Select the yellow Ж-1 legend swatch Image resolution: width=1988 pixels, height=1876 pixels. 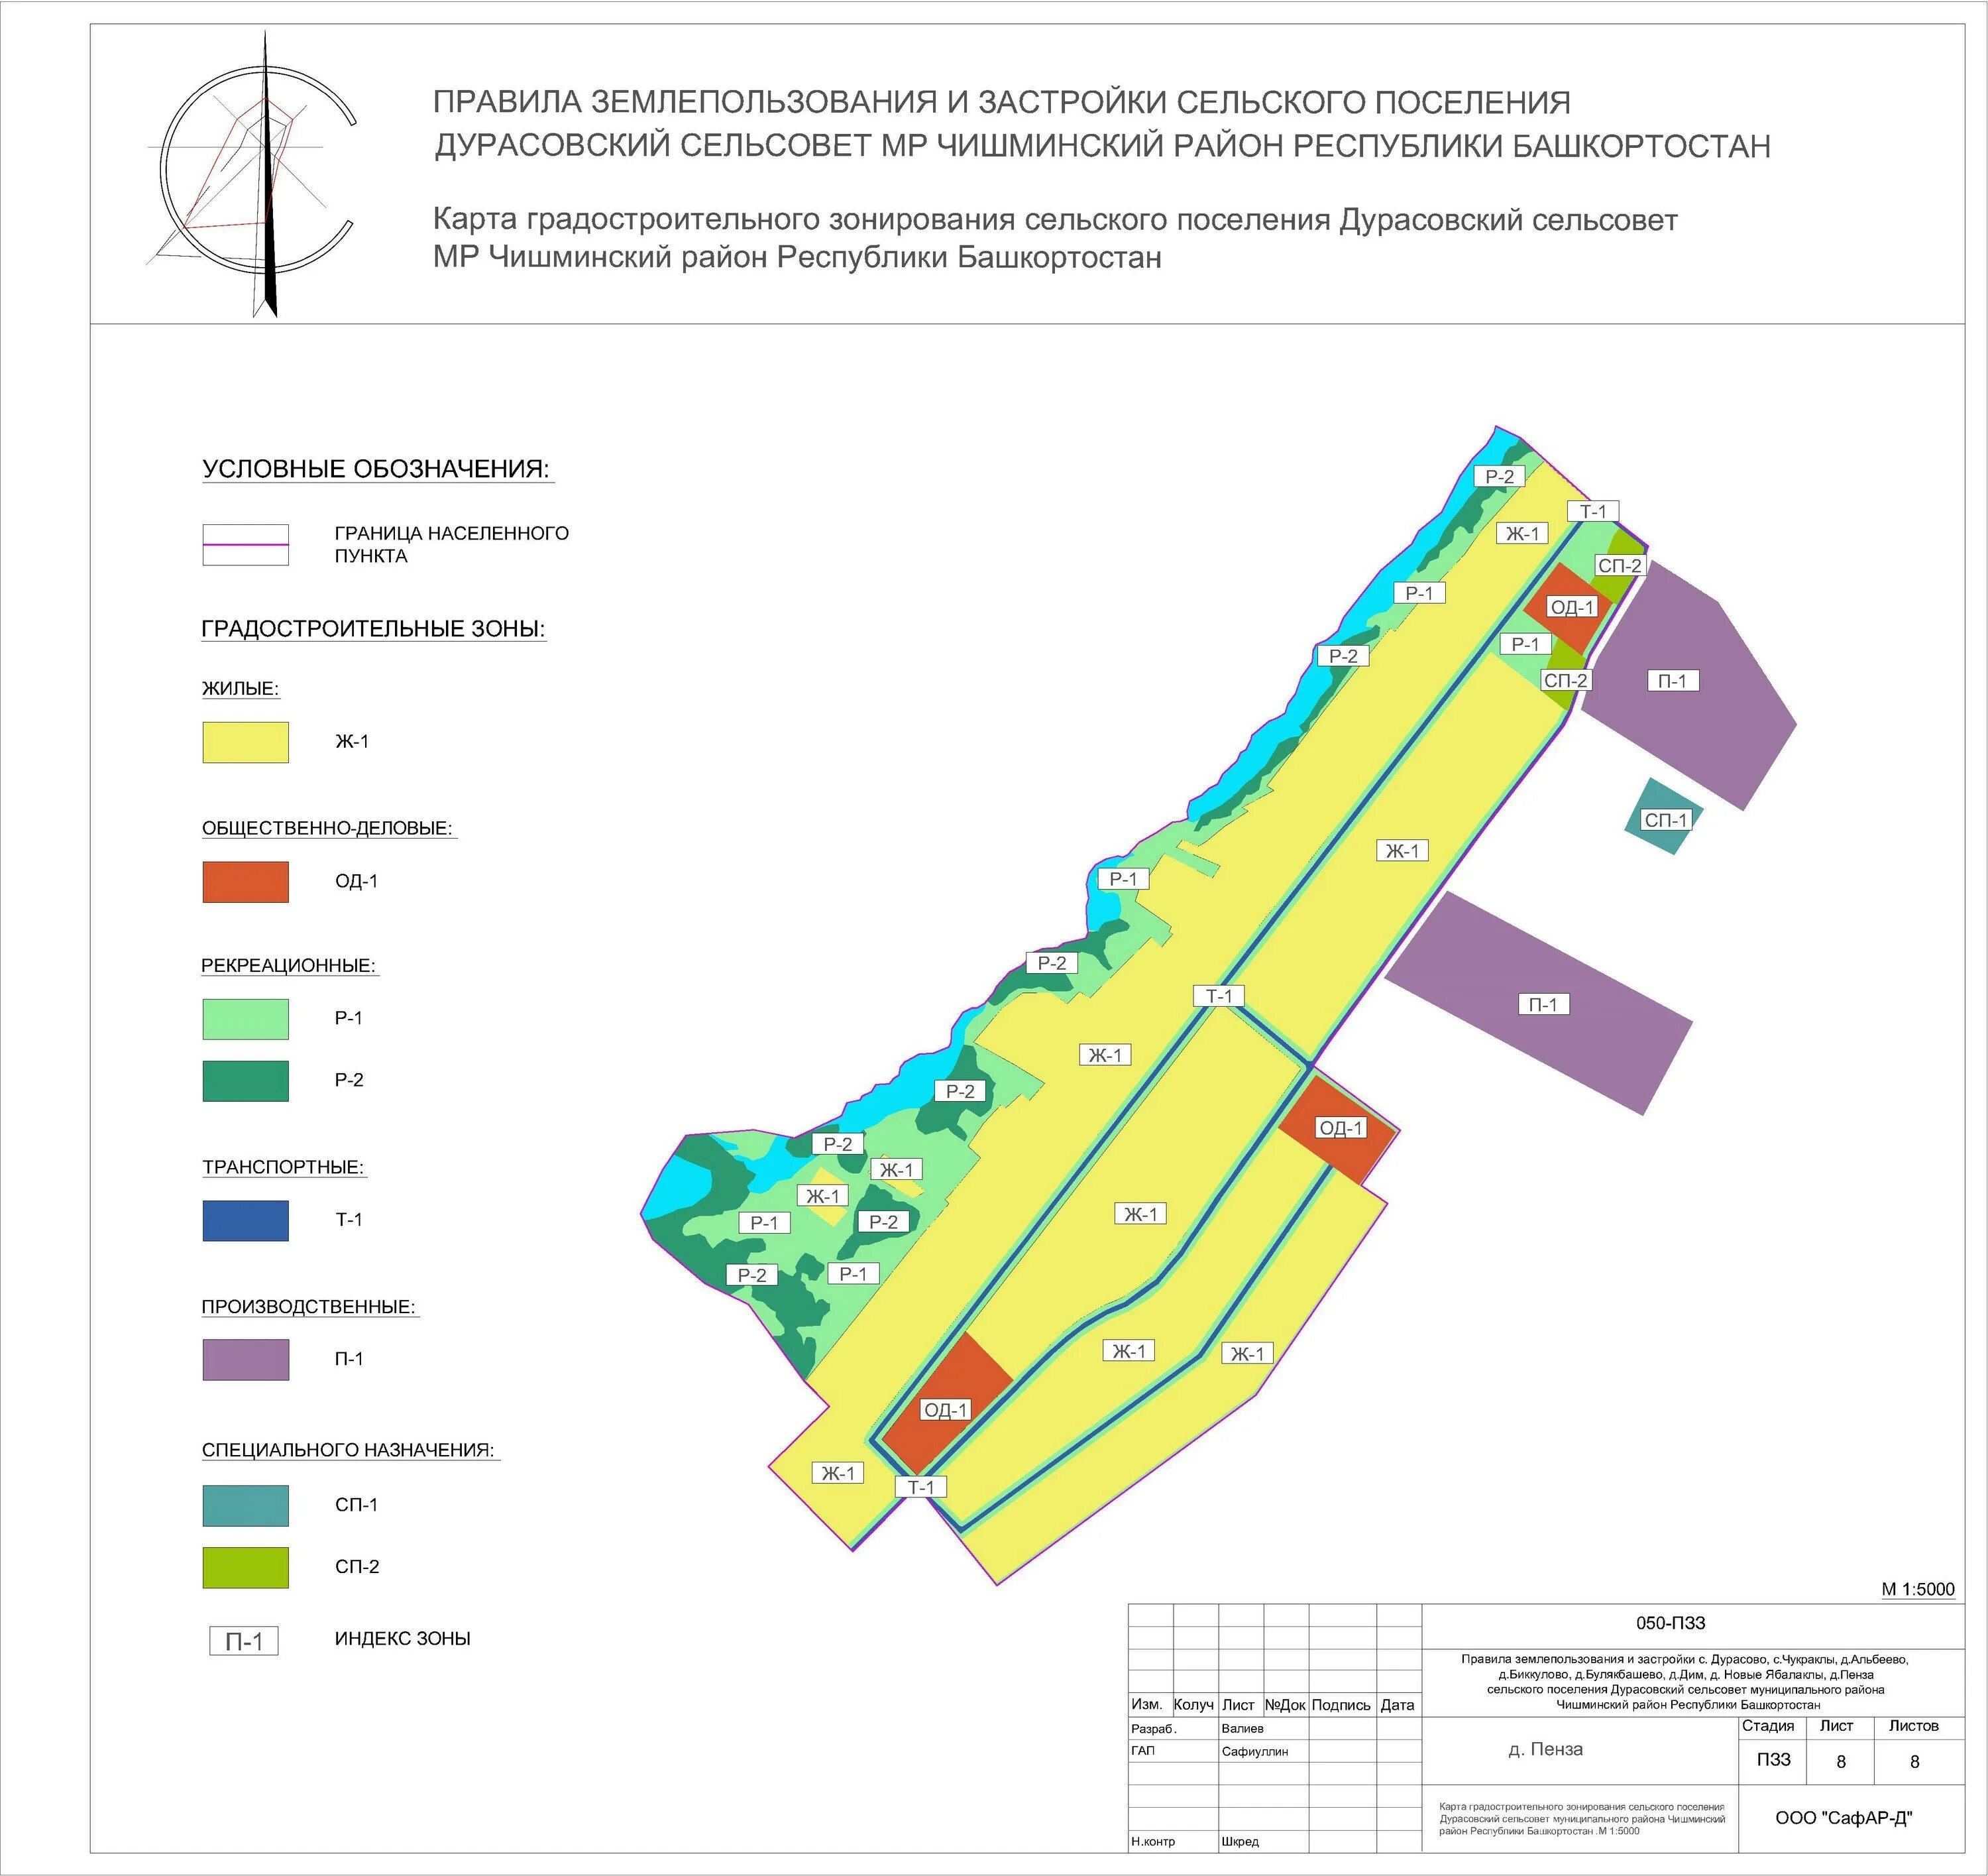(x=245, y=742)
